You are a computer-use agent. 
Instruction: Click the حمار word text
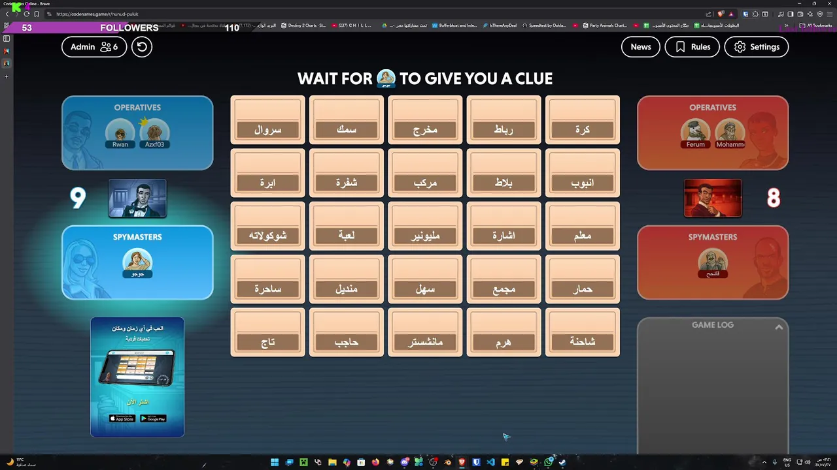coord(583,289)
